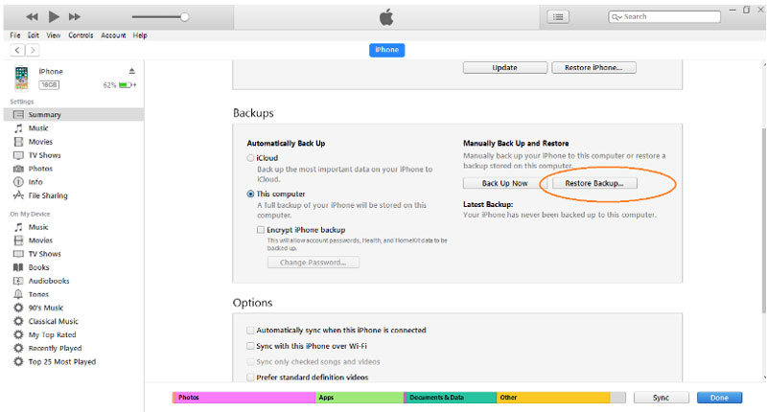Click the iPhone device thumbnail
The image size is (767, 412).
click(x=21, y=79)
